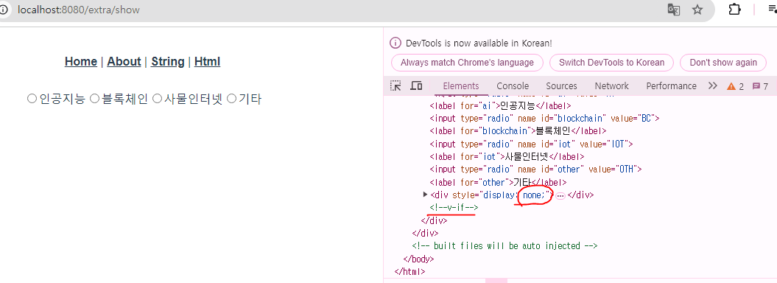777x283 pixels.
Task: Switch to the Performance tab
Action: point(671,85)
